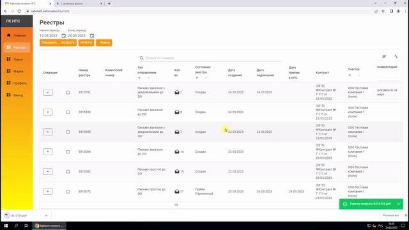
Task: Click the документы за март comment cell
Action: (x=387, y=92)
